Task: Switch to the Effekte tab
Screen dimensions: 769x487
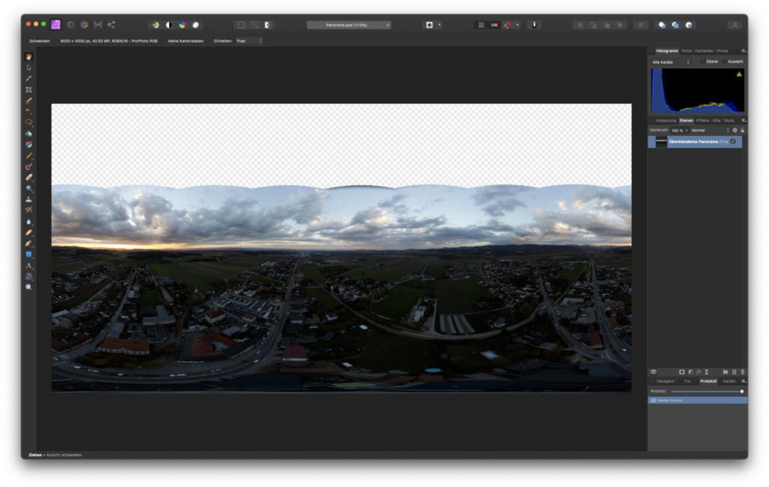Action: (x=702, y=121)
